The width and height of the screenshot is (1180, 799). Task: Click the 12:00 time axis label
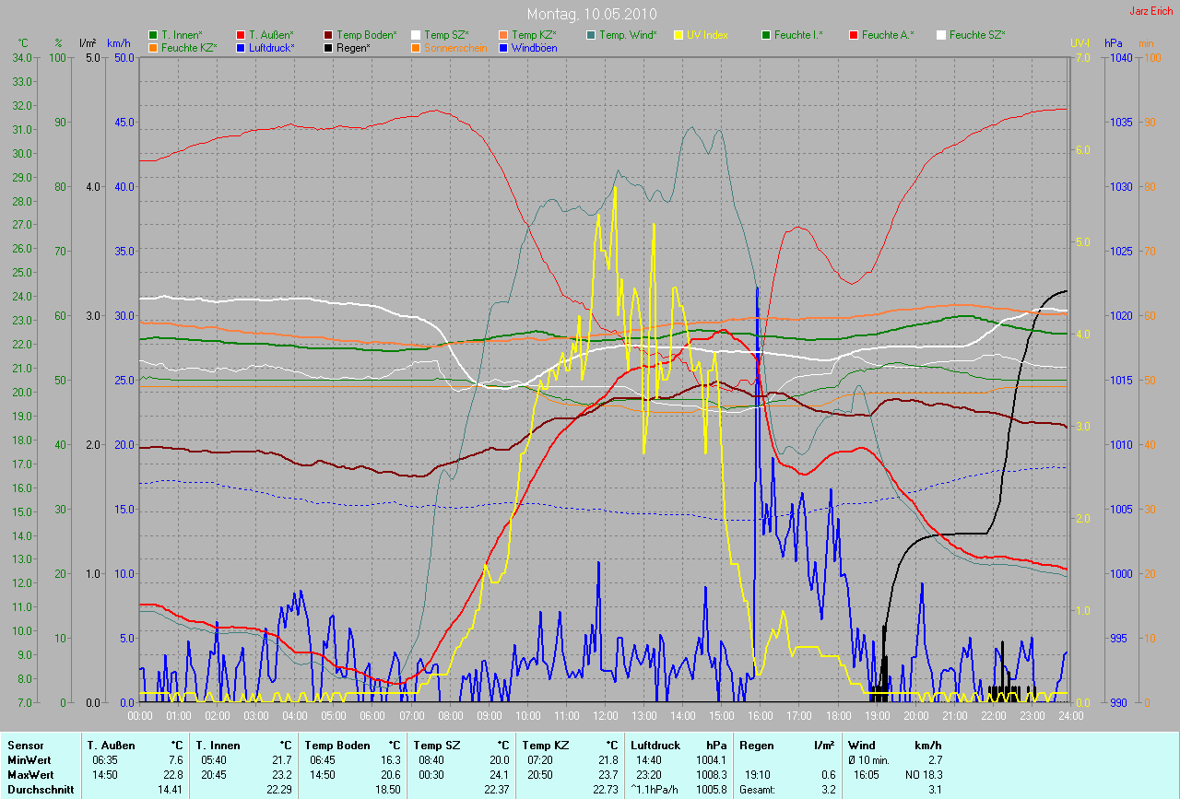pos(605,715)
